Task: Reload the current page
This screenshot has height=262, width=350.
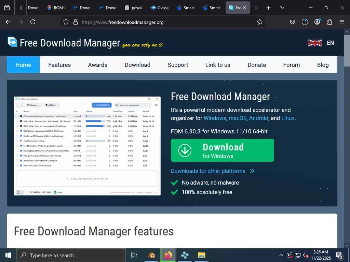Action: point(33,22)
